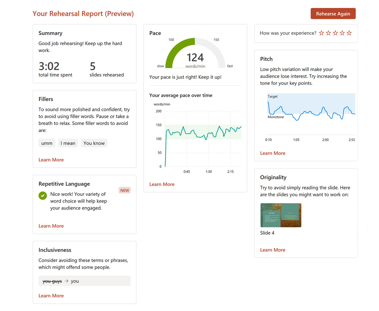Select the 'I mean' filler word tag
379x311 pixels.
[x=68, y=143]
